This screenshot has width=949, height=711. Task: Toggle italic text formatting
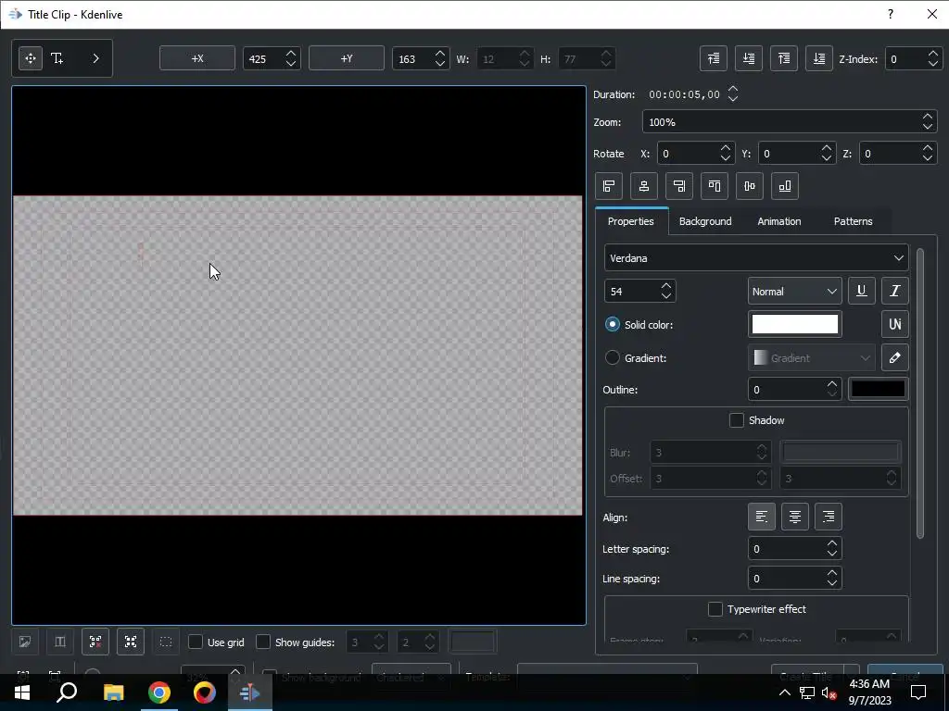[894, 291]
